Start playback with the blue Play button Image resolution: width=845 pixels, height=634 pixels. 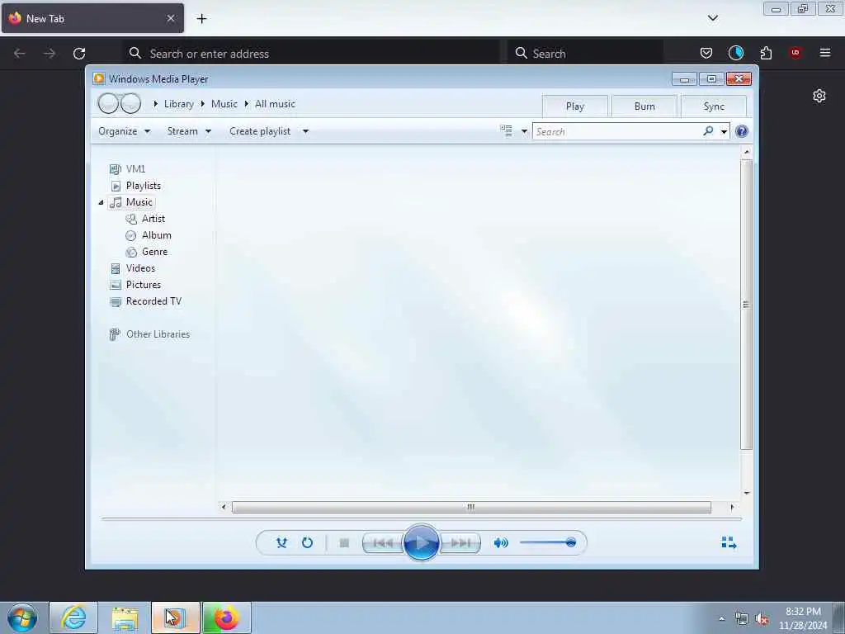coord(422,542)
